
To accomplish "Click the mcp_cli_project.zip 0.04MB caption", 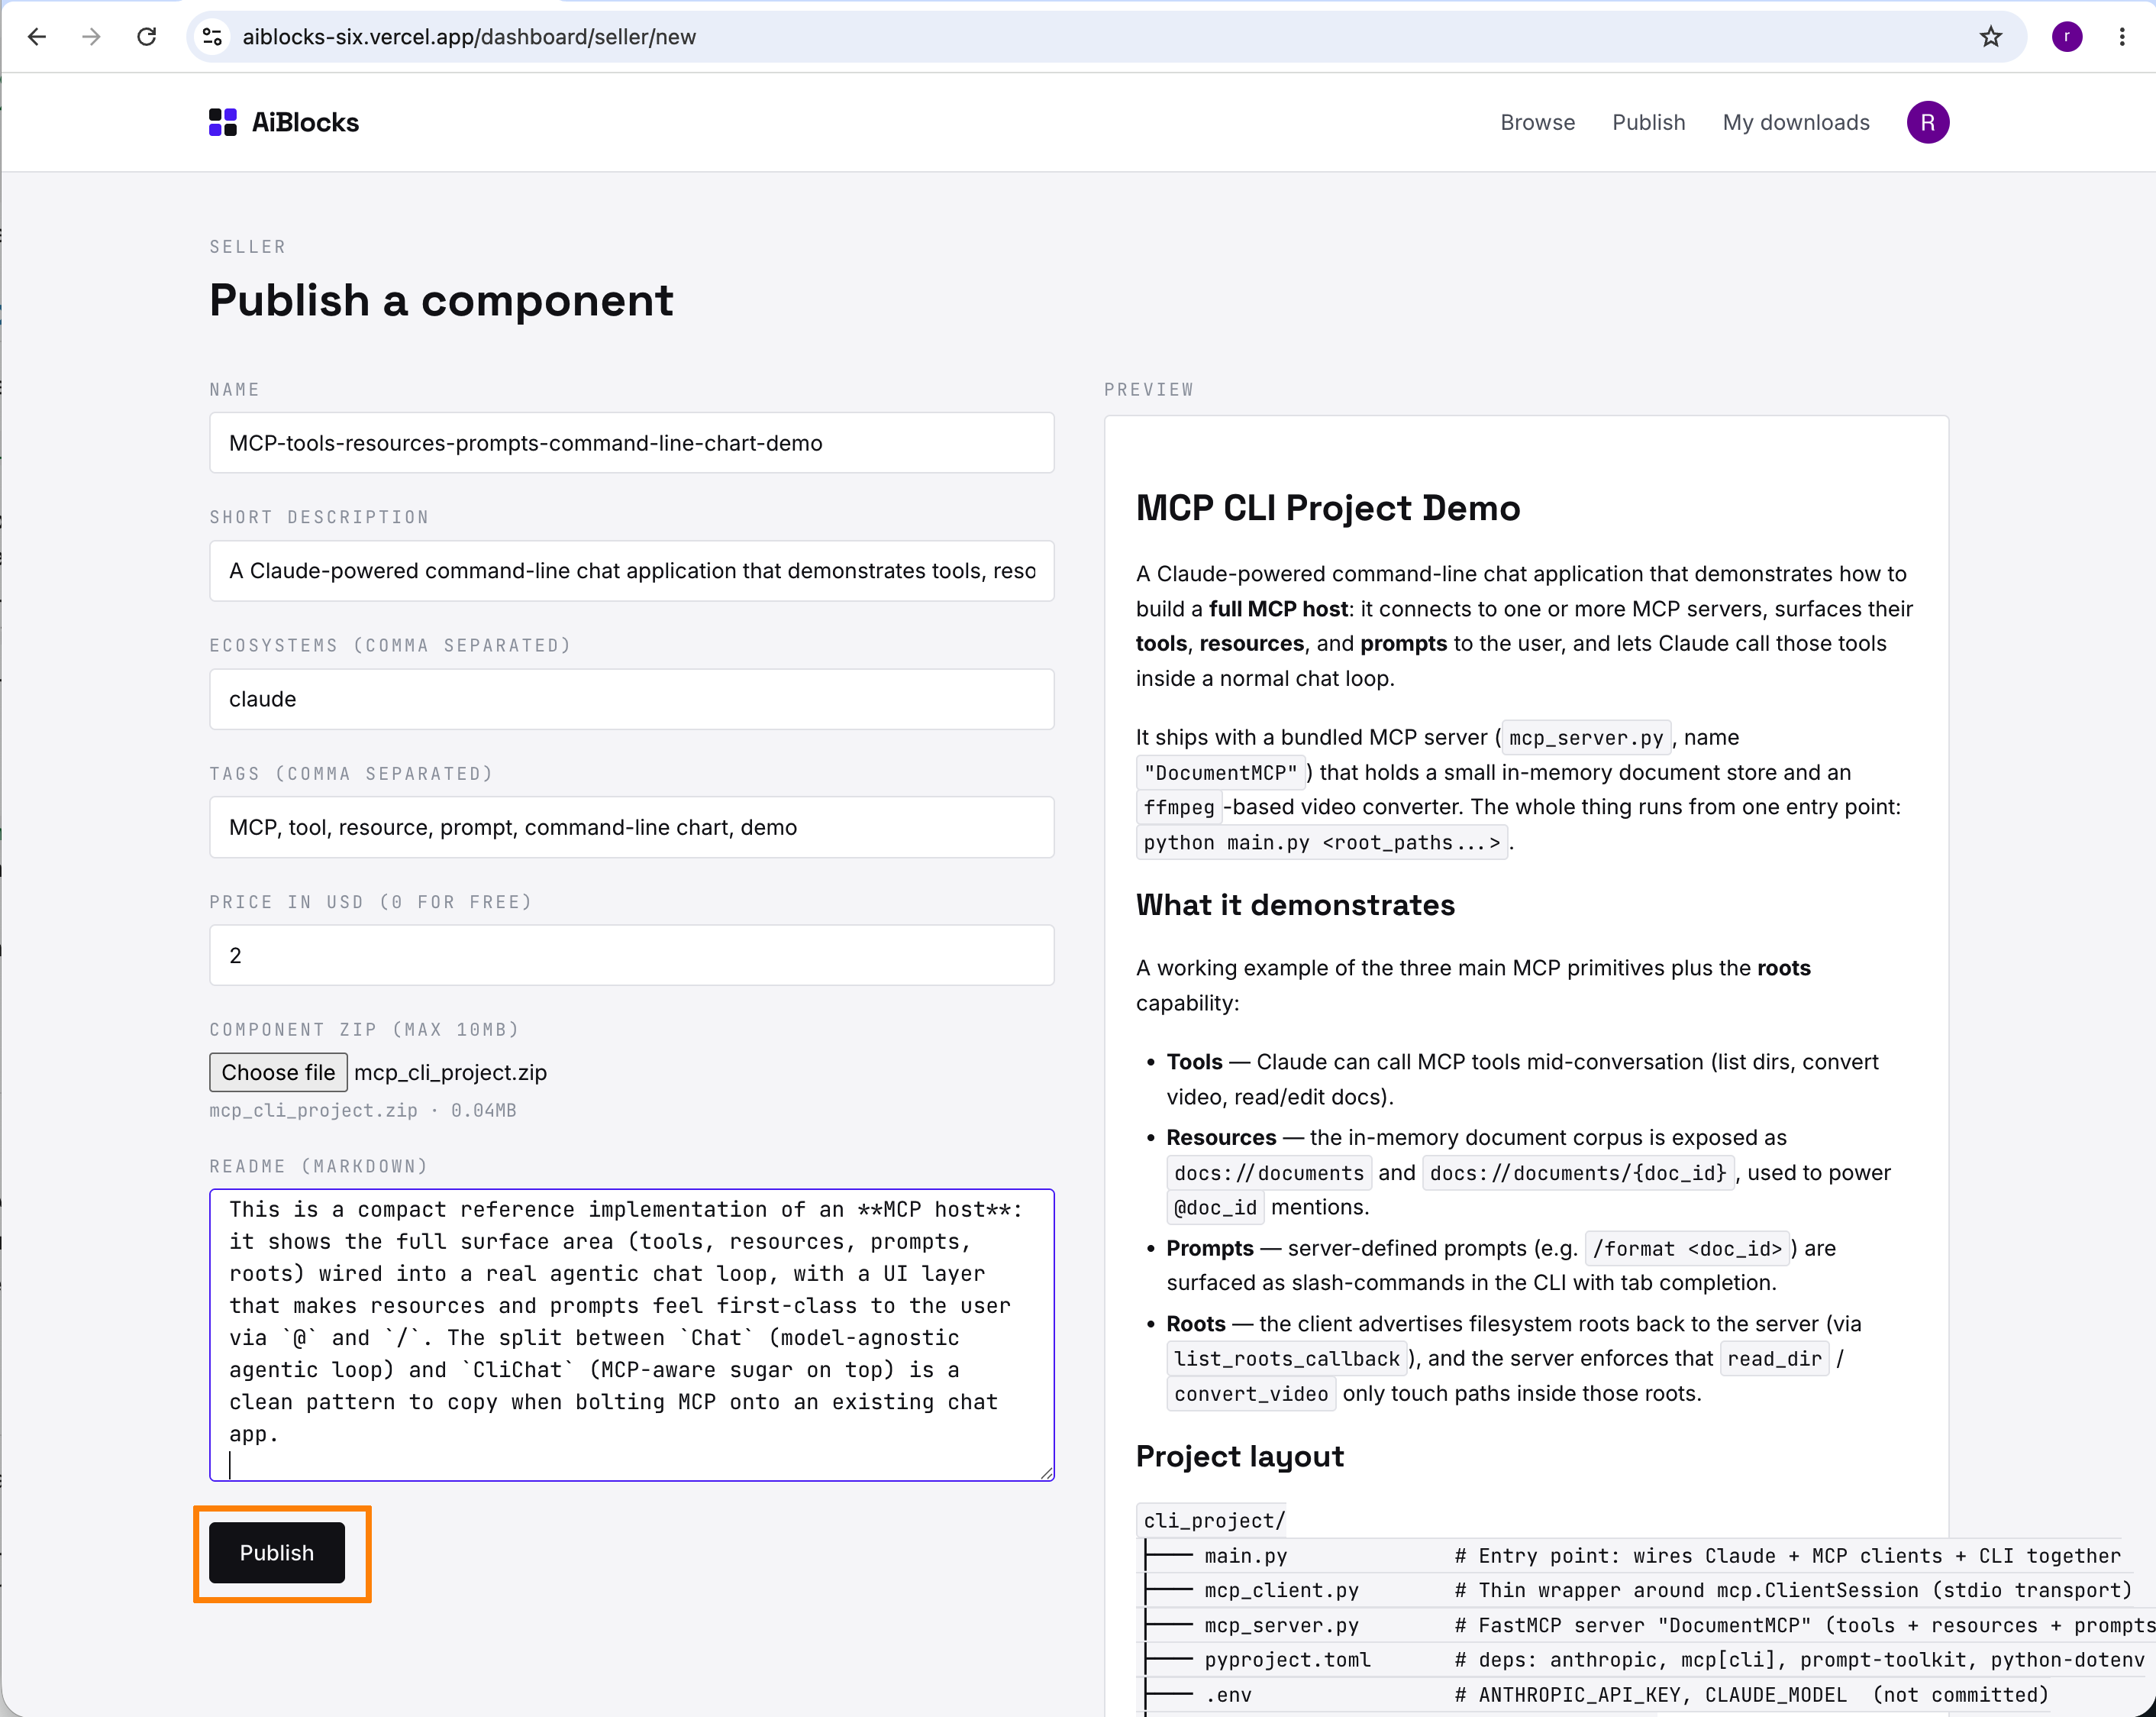I will tap(362, 1110).
